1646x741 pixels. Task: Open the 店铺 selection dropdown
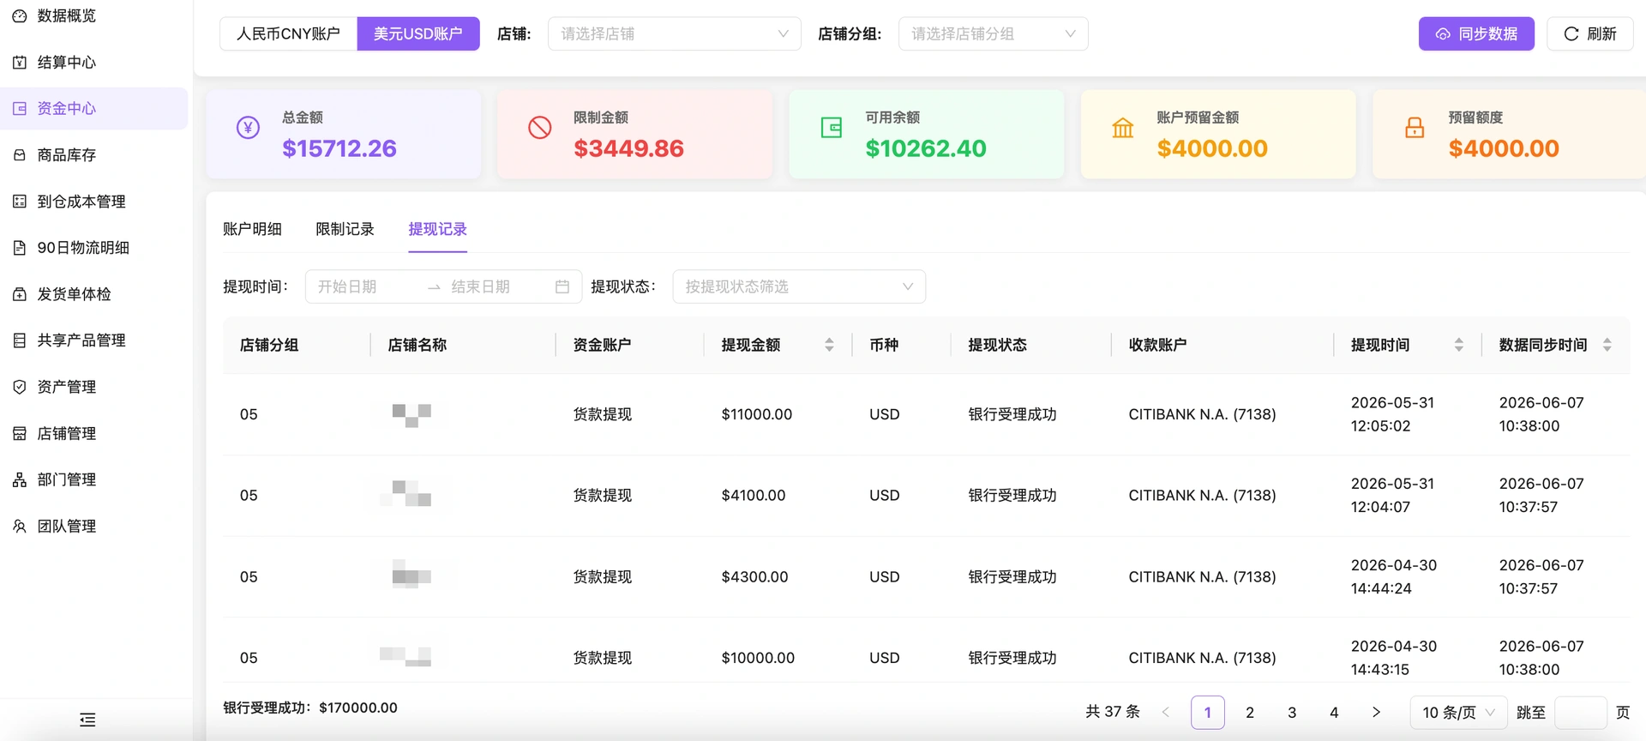(675, 33)
